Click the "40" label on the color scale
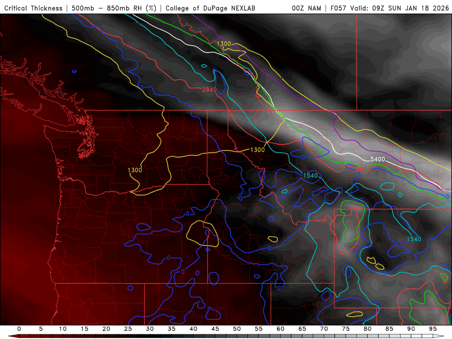 point(193,329)
